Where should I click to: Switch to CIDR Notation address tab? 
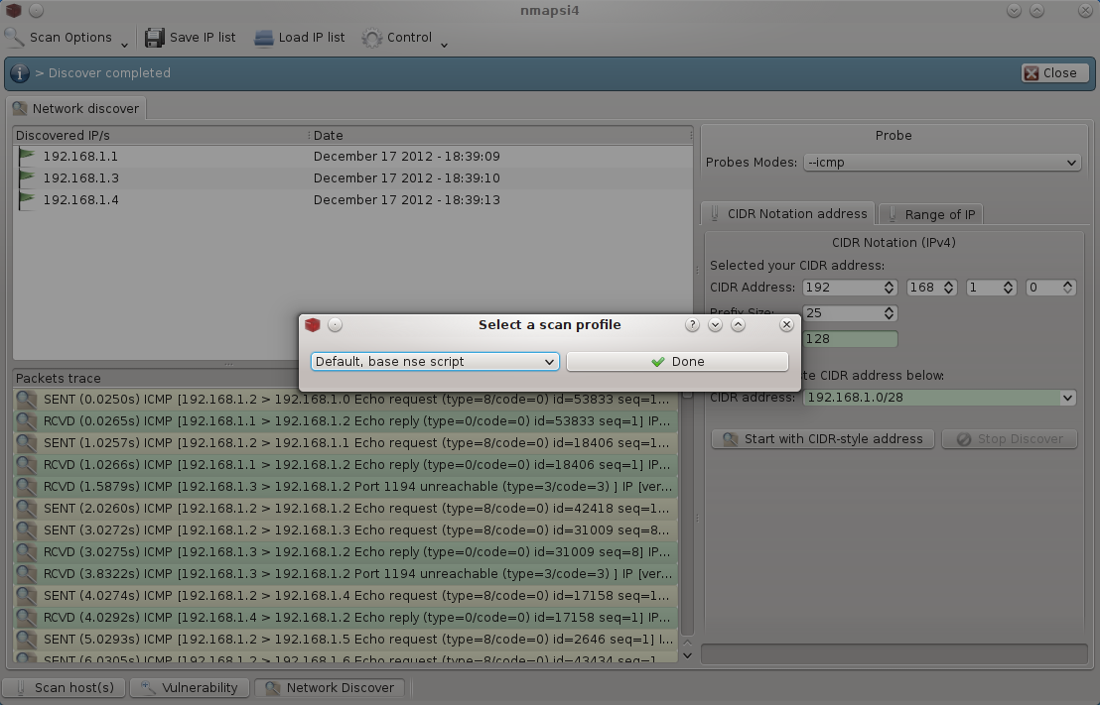[788, 214]
